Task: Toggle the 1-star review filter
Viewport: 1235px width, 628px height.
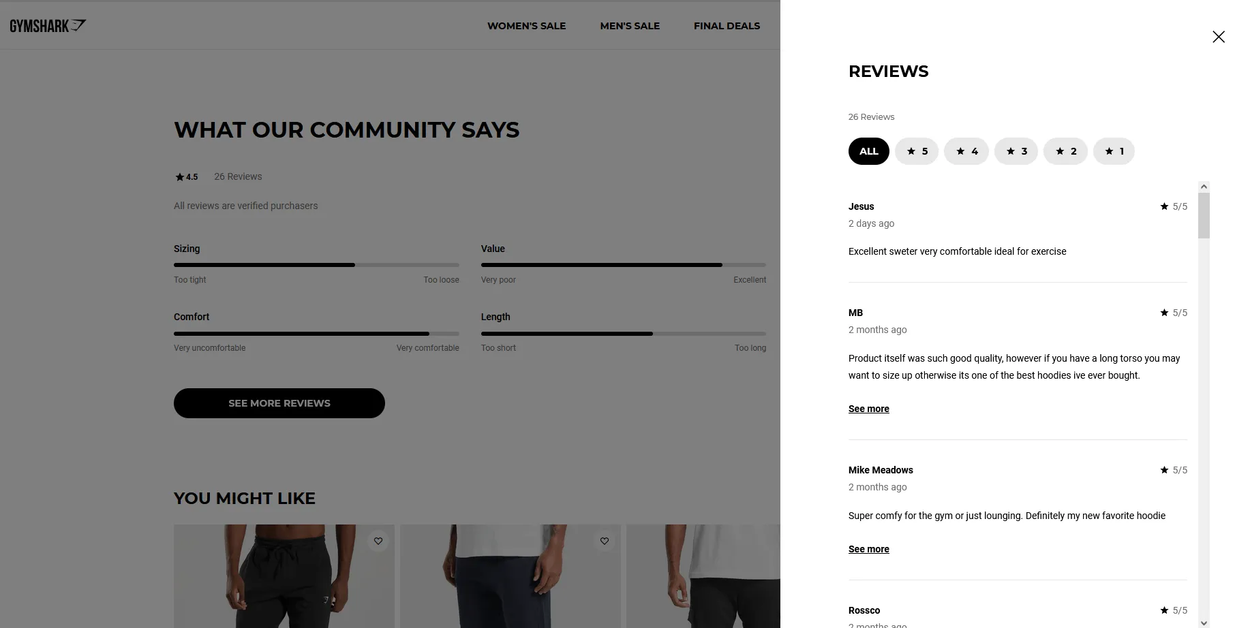Action: pyautogui.click(x=1114, y=151)
